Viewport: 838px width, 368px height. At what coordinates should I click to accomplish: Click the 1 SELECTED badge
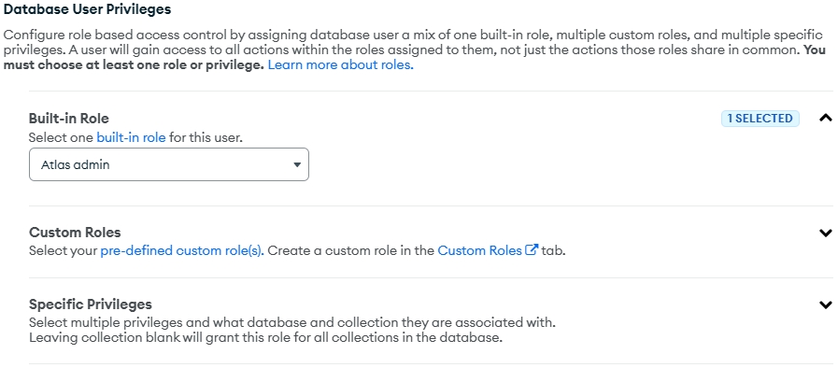click(x=760, y=119)
